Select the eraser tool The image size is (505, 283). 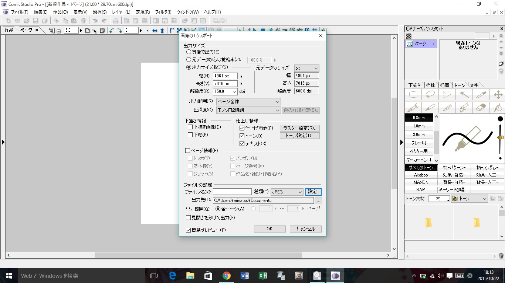(481, 108)
